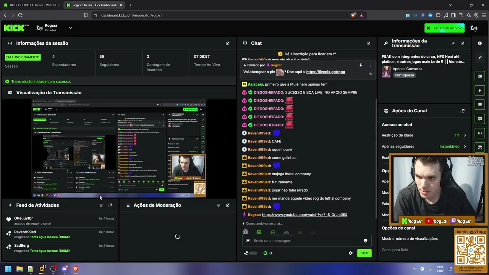Pop out the Ações de Moderação panel

pos(228,205)
